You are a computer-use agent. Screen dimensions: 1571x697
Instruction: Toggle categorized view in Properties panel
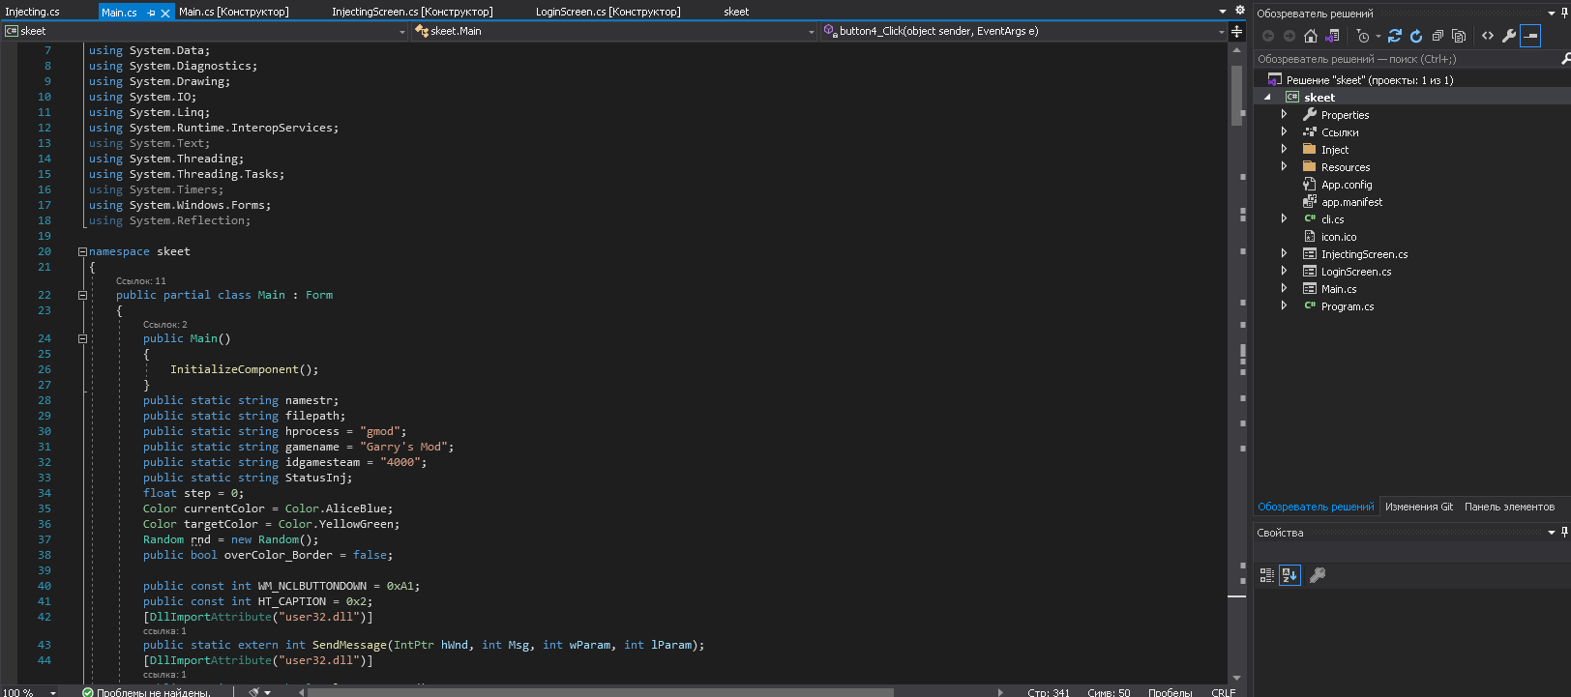[1267, 575]
